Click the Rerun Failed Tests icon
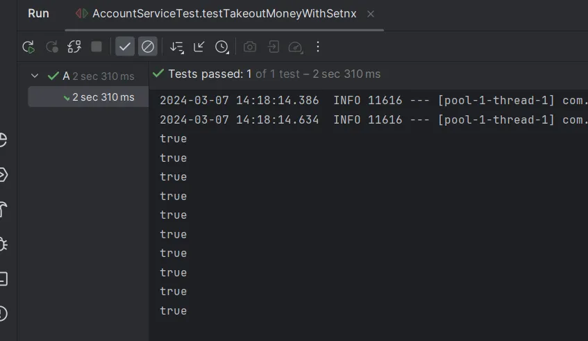The height and width of the screenshot is (341, 588). pyautogui.click(x=52, y=47)
